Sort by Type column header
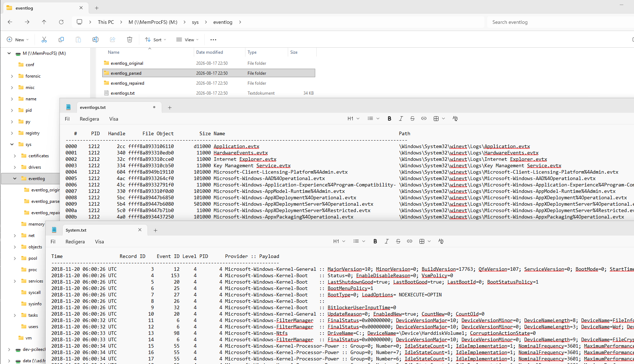Viewport: 634px width, 364px height. pyautogui.click(x=252, y=52)
